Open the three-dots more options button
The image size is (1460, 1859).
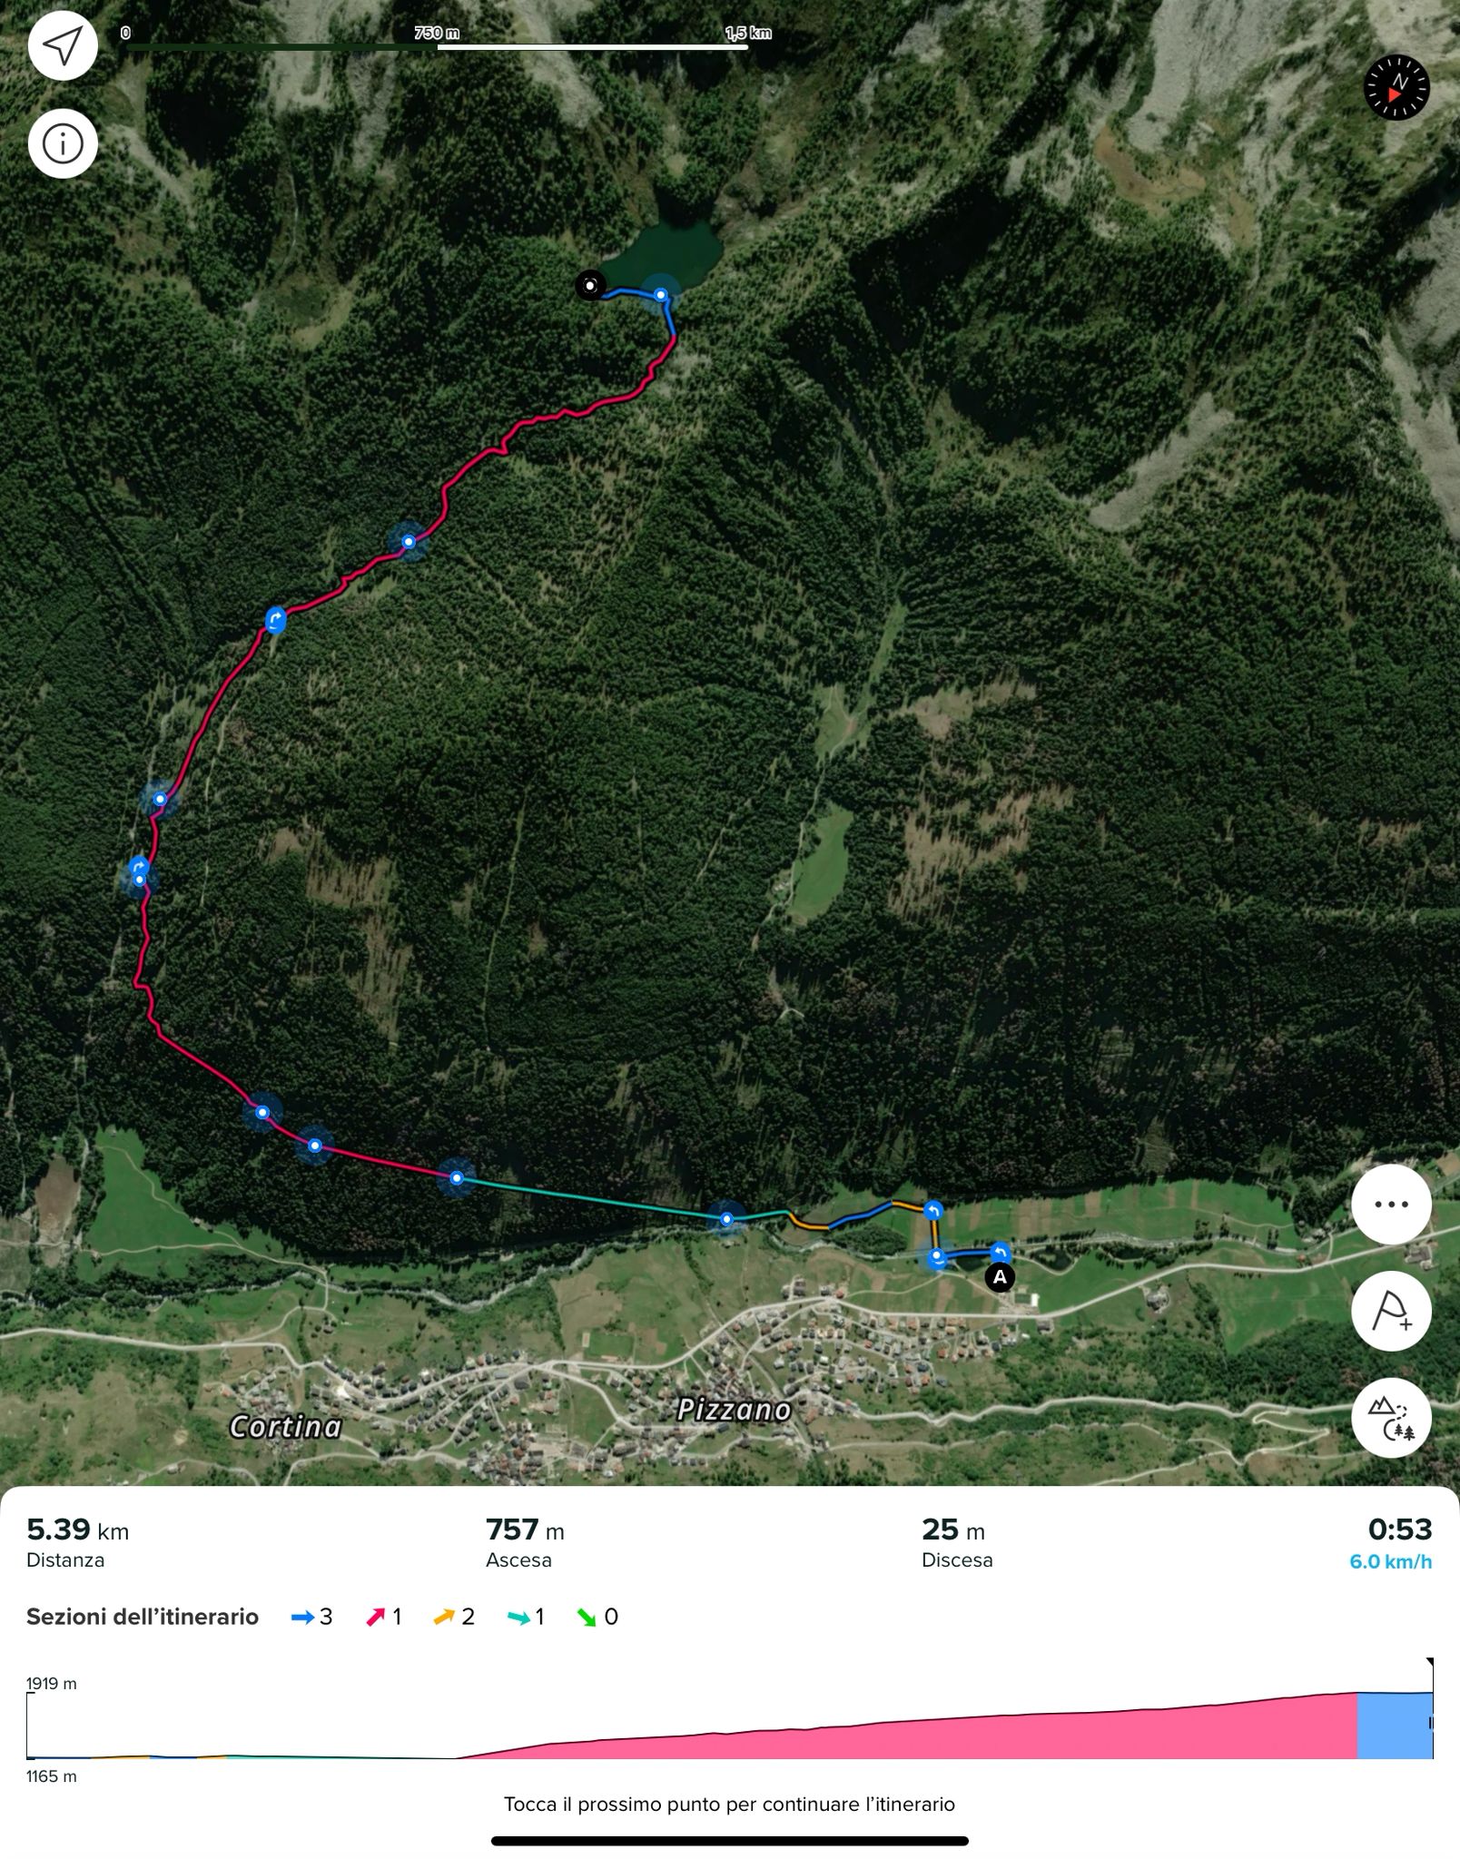[x=1391, y=1205]
